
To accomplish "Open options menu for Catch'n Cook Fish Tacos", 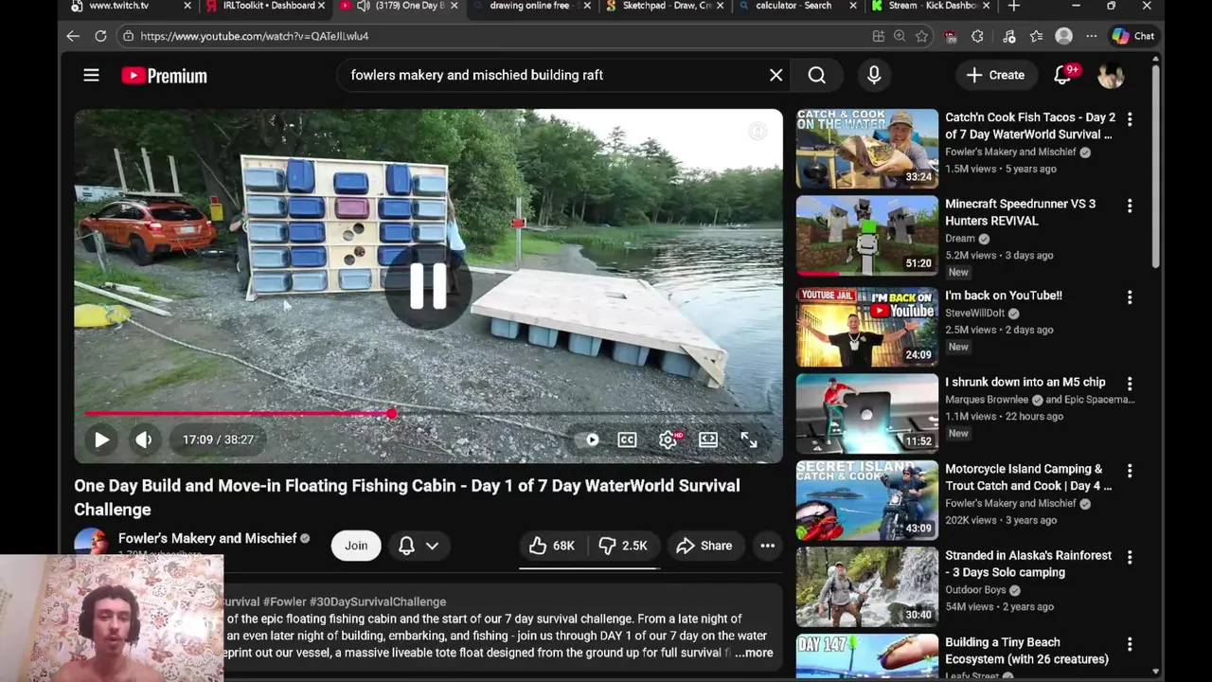I will [x=1130, y=119].
